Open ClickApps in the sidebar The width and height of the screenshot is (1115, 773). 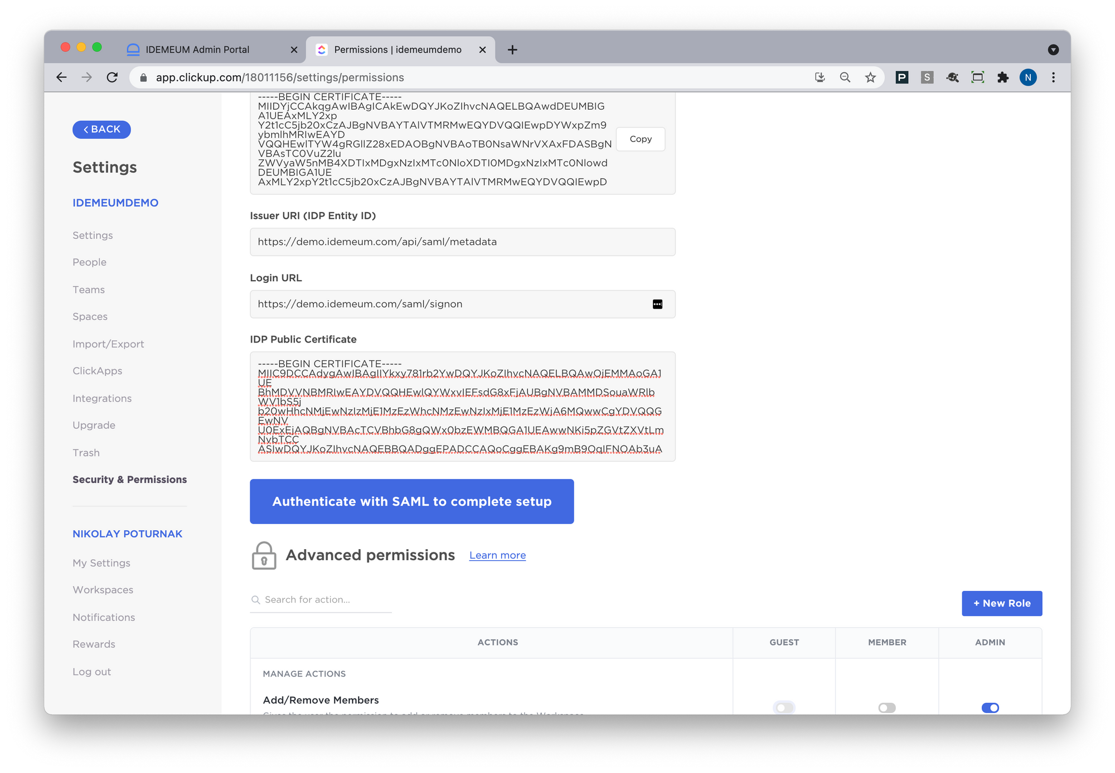[97, 370]
